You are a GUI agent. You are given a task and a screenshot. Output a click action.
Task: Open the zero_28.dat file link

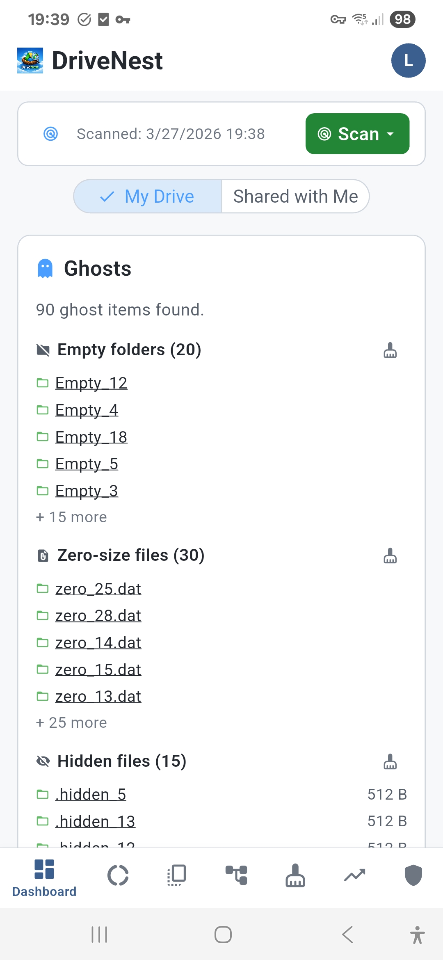pyautogui.click(x=98, y=616)
